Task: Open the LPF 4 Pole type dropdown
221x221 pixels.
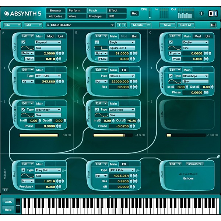Action: [x=122, y=170]
